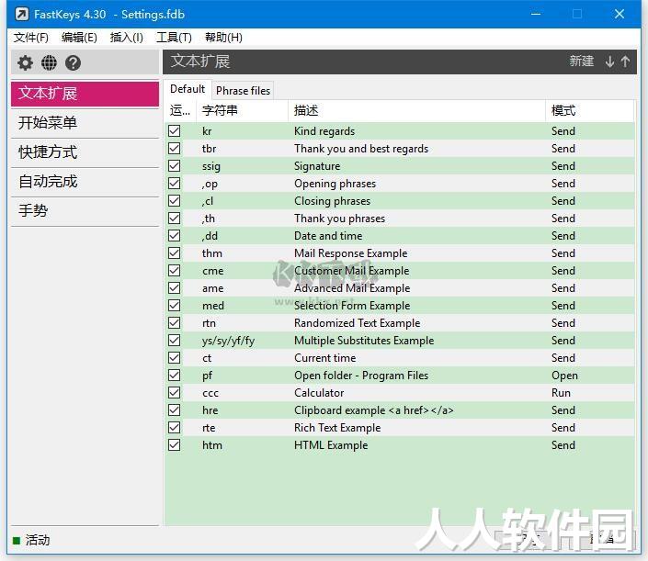648x561 pixels.
Task: Toggle the rte Rich Text checkbox
Action: (x=175, y=427)
